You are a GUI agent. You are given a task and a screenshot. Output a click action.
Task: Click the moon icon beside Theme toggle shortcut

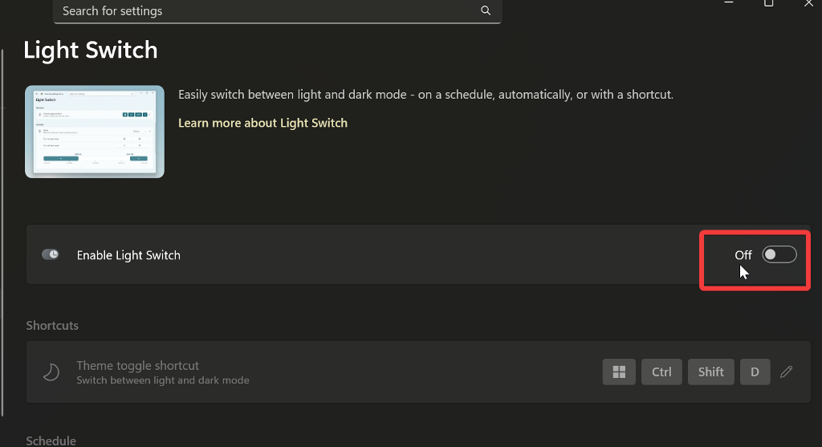click(51, 372)
